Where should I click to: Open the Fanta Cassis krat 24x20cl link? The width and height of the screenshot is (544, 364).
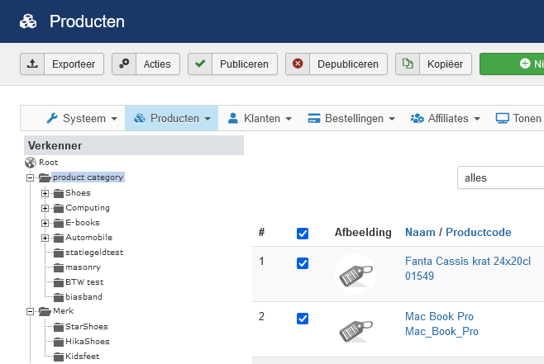468,261
